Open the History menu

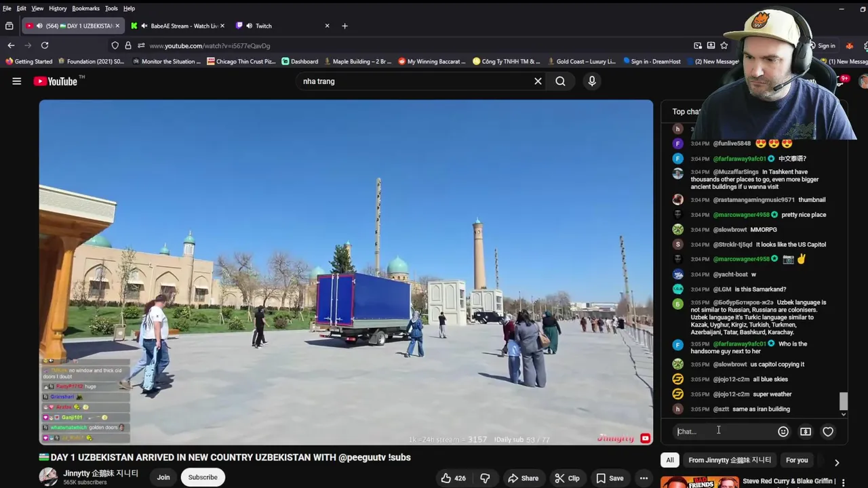point(58,8)
